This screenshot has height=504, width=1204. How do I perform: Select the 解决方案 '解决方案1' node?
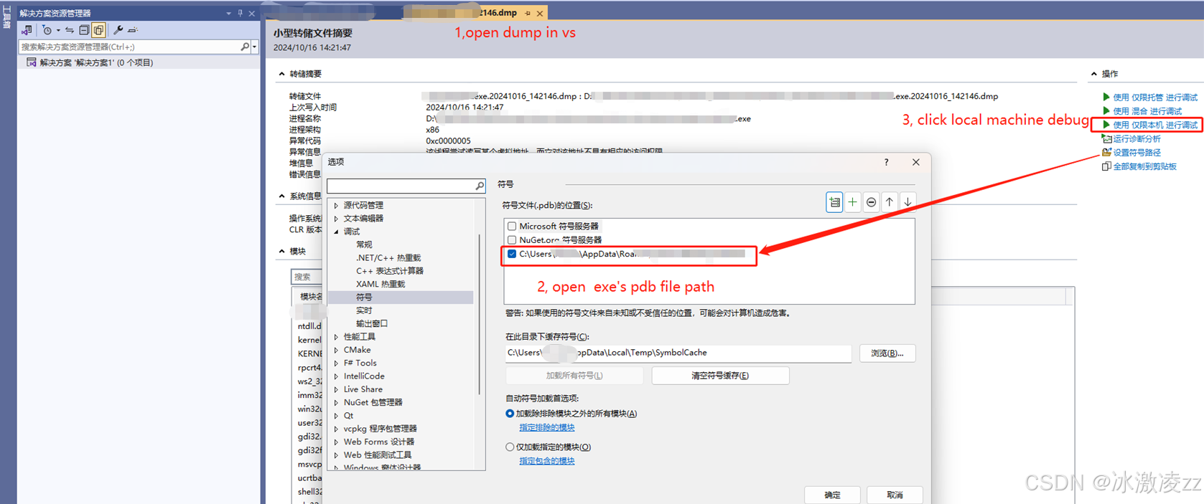[95, 62]
